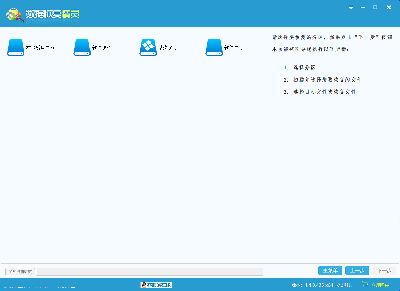Minimize the data recovery window

coord(363,7)
